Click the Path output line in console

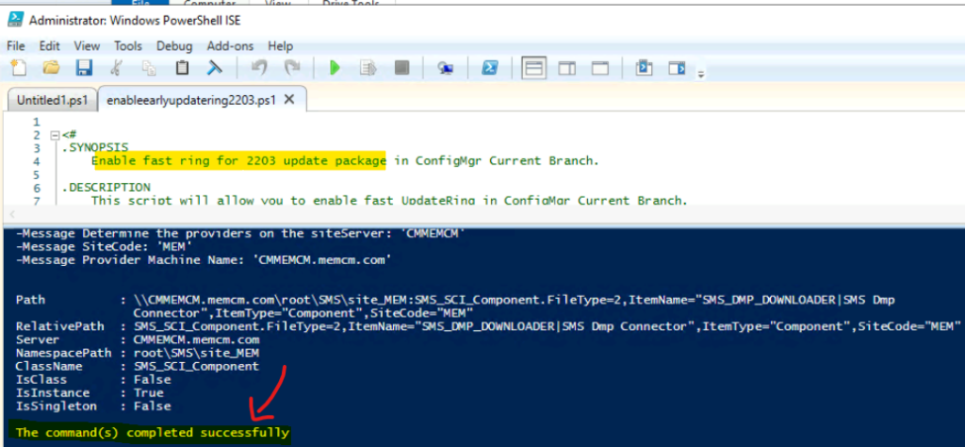[x=455, y=306]
